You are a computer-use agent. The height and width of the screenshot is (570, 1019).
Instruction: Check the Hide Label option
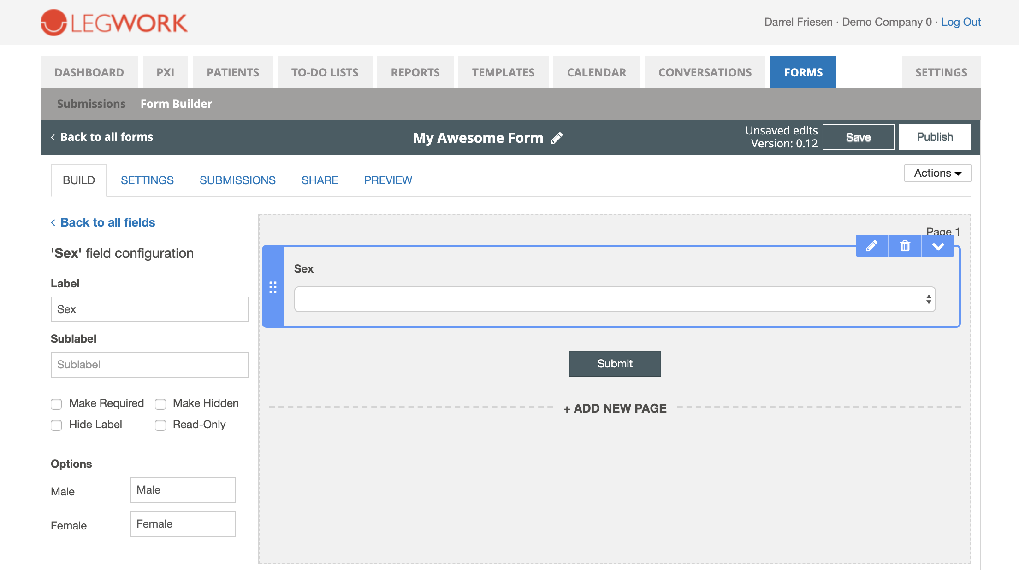pyautogui.click(x=56, y=425)
